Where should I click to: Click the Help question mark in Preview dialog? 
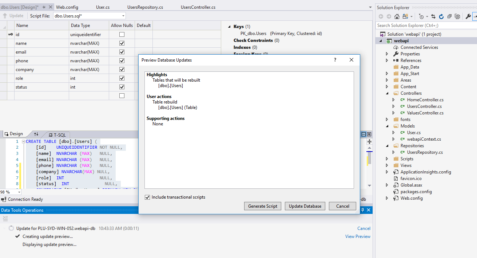point(335,60)
